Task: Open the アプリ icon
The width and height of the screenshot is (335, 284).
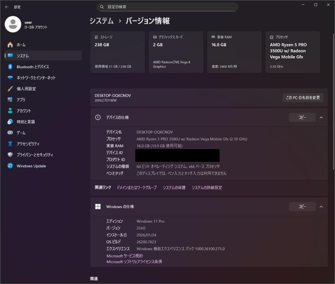Action: pyautogui.click(x=11, y=100)
